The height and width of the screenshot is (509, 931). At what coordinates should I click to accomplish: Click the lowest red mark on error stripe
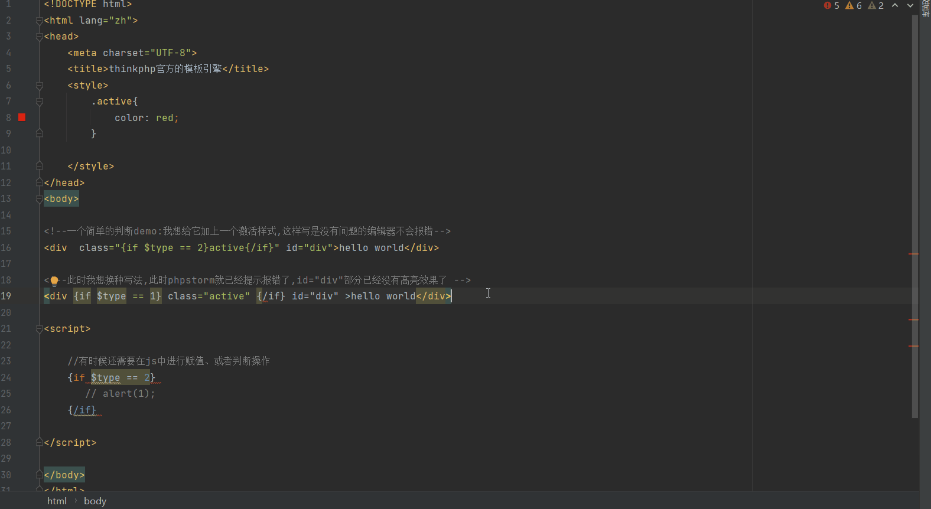(913, 346)
